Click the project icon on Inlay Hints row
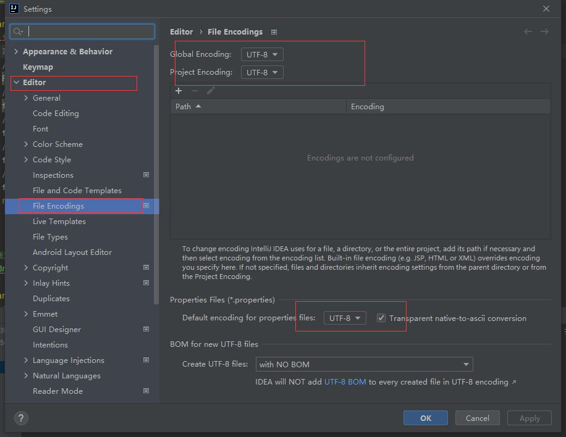 pos(146,283)
